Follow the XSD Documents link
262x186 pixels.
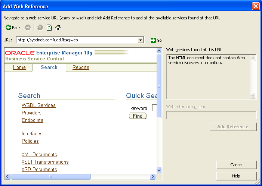39,170
